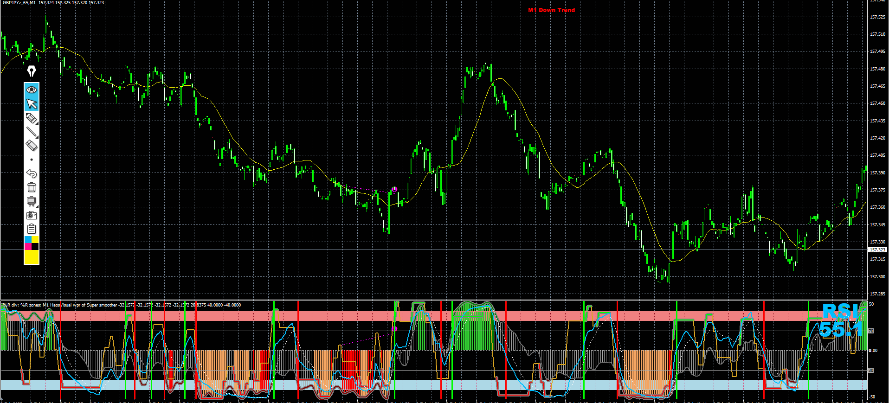Click the magenta marker on the price chart
Image resolution: width=889 pixels, height=403 pixels.
(x=394, y=189)
